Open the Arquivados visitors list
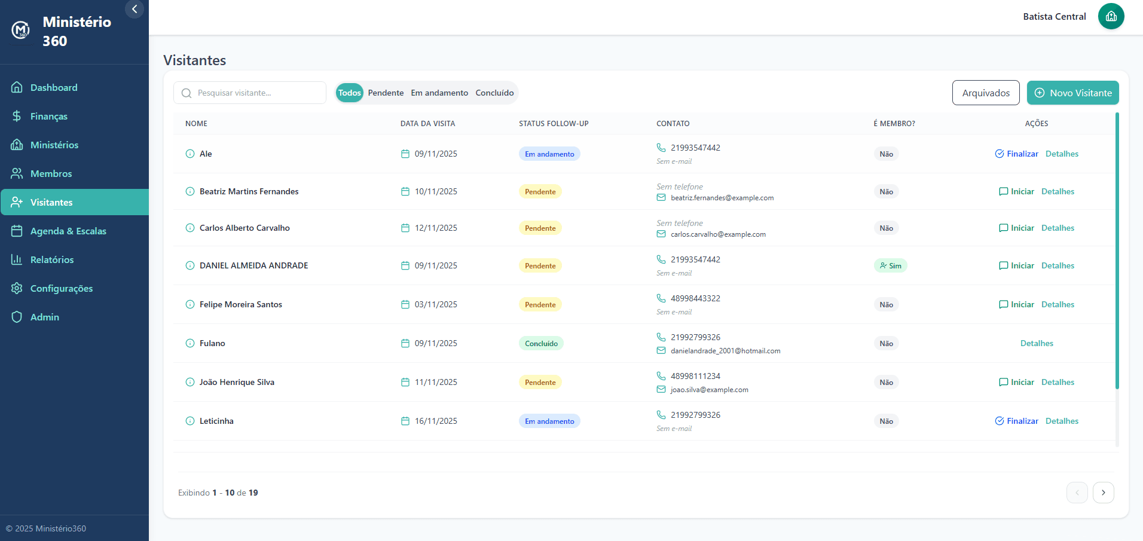 (985, 93)
